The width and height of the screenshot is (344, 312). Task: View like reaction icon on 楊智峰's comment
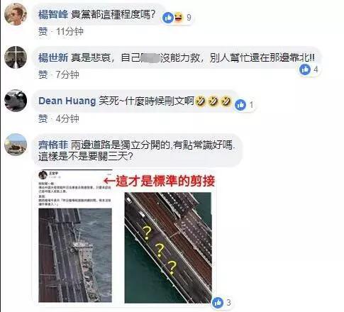pos(168,18)
